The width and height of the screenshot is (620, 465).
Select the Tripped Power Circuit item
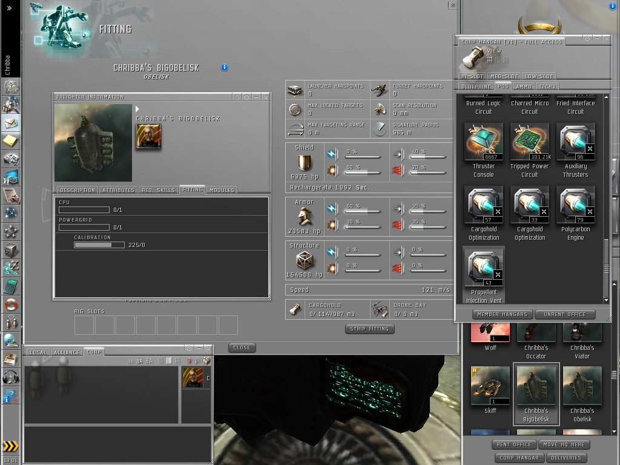click(529, 150)
